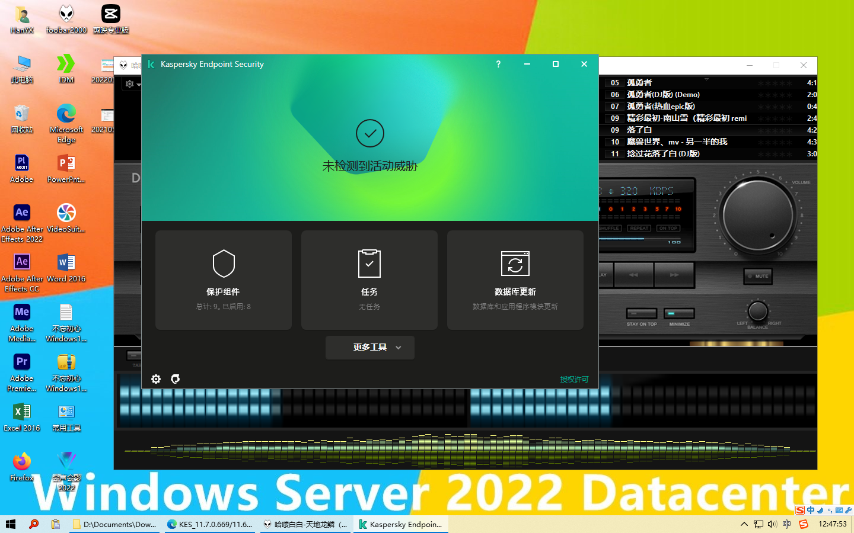
Task: Open IDM desktop shortcut
Action: click(66, 69)
